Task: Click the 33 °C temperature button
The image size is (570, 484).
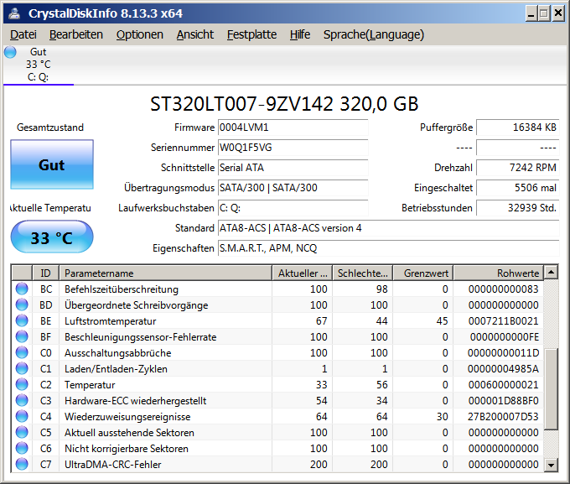Action: [52, 237]
